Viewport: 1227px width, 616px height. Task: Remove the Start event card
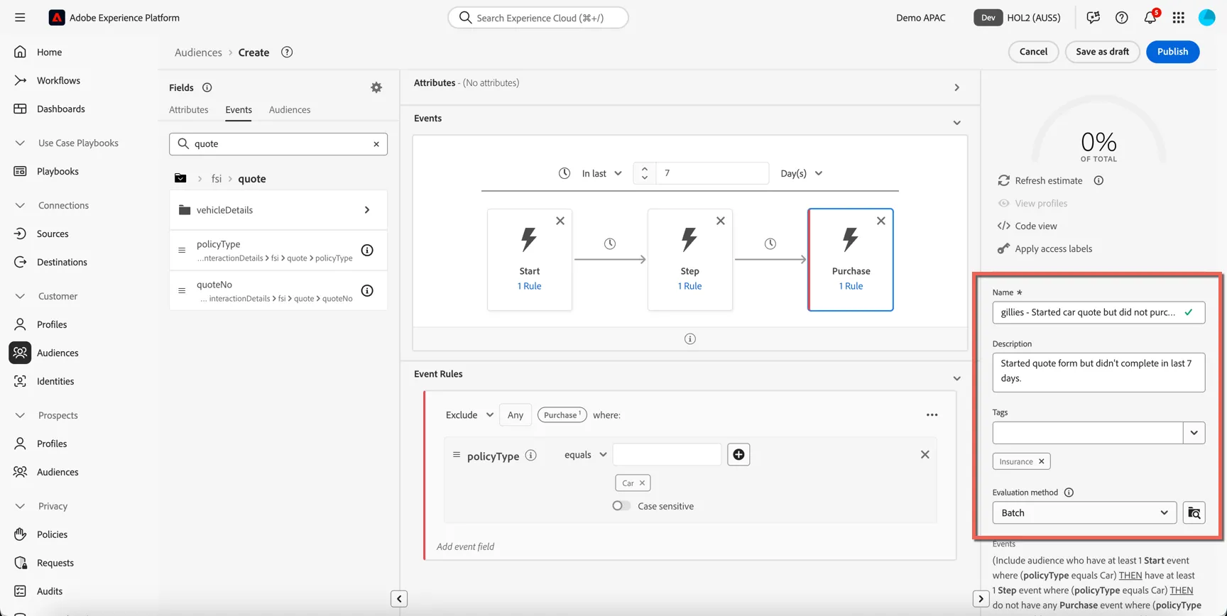560,221
